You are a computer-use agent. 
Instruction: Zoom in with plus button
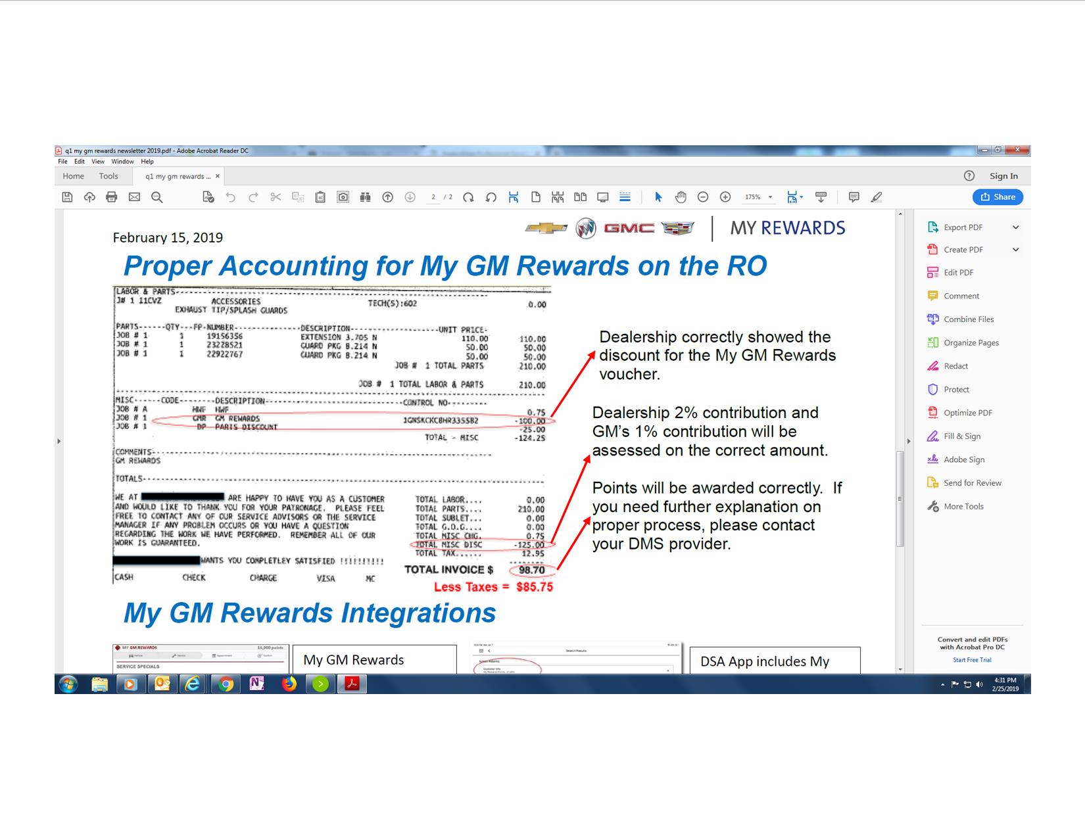(725, 197)
